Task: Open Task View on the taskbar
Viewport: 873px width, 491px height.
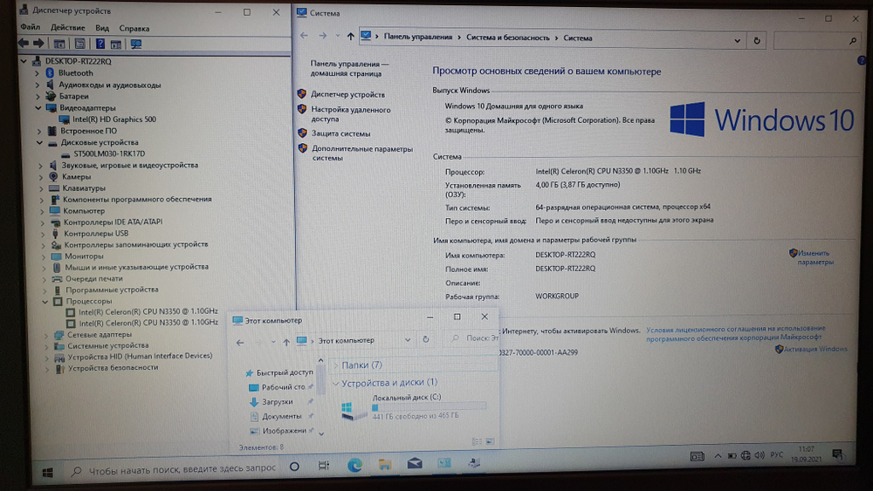Action: tap(324, 466)
